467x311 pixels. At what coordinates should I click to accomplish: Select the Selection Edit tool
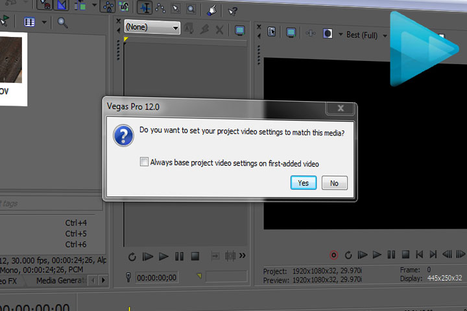pos(176,8)
